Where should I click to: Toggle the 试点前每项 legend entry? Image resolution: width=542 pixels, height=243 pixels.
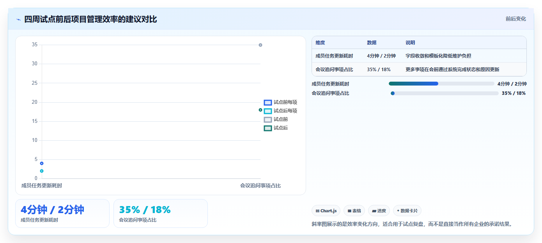point(280,102)
